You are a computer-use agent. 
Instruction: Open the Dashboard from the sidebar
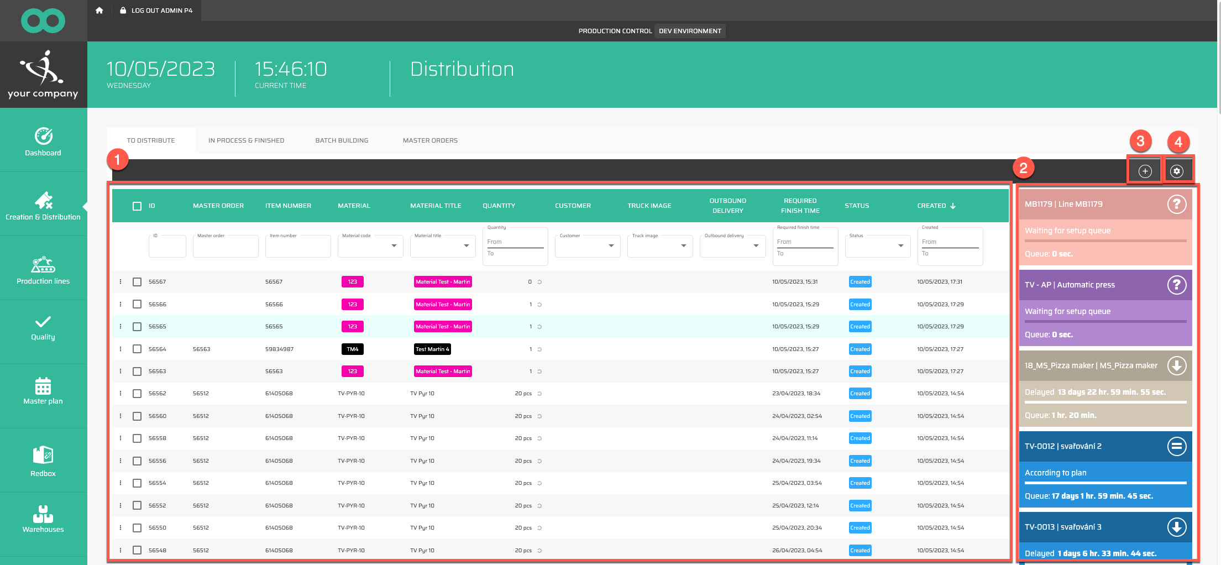43,142
